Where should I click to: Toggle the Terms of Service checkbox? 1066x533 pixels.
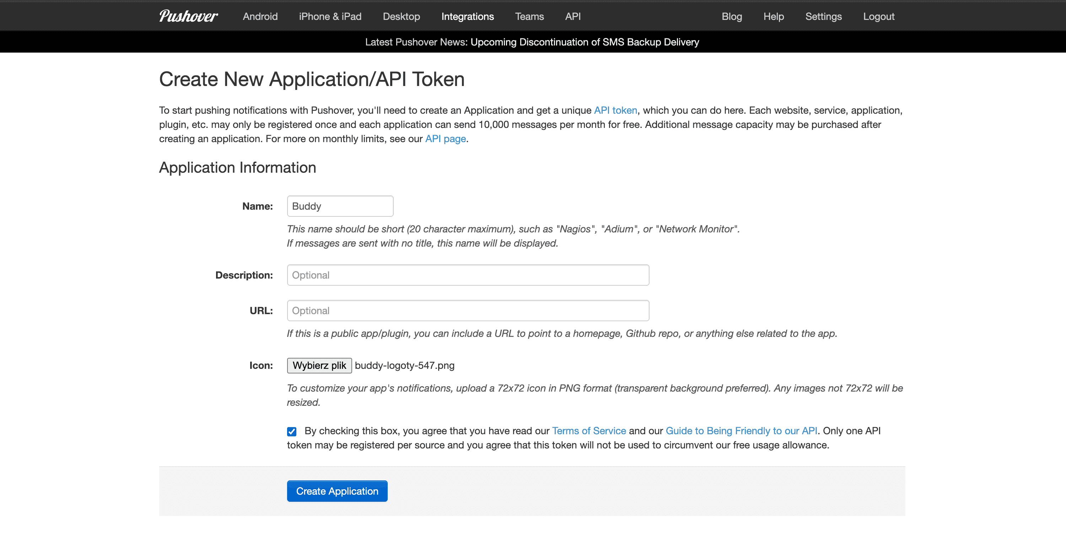291,431
